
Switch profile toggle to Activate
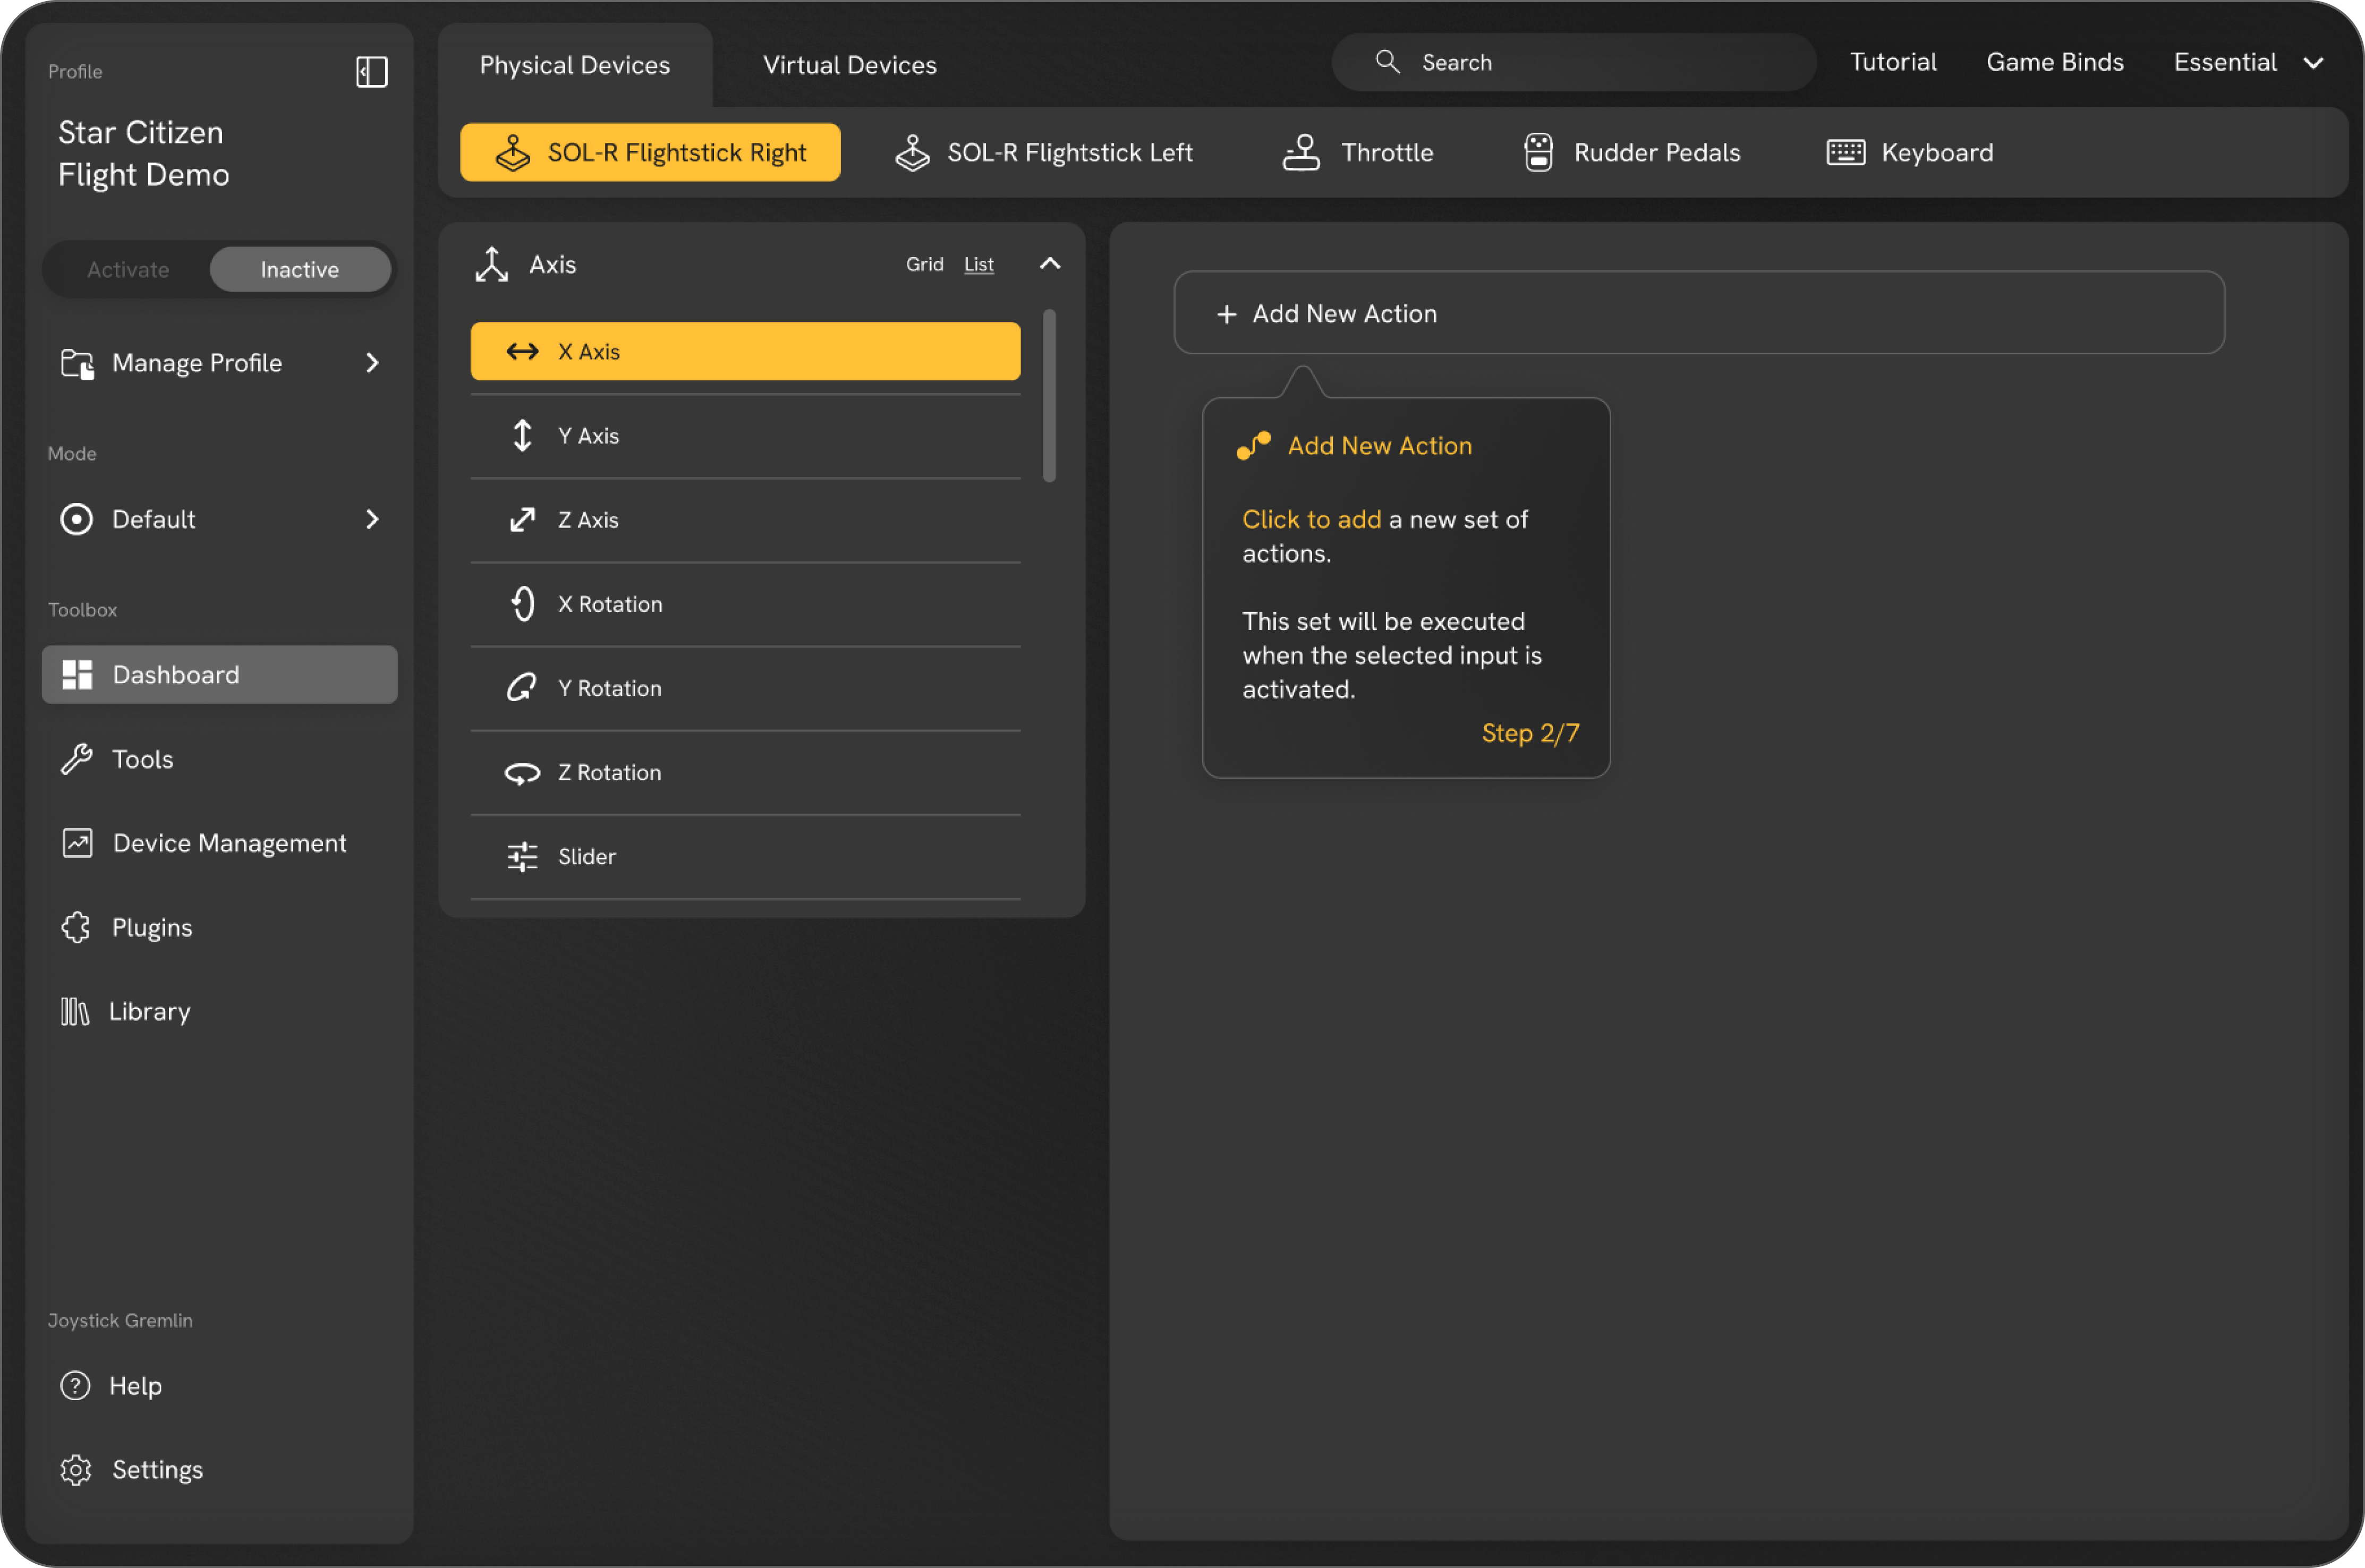[128, 269]
